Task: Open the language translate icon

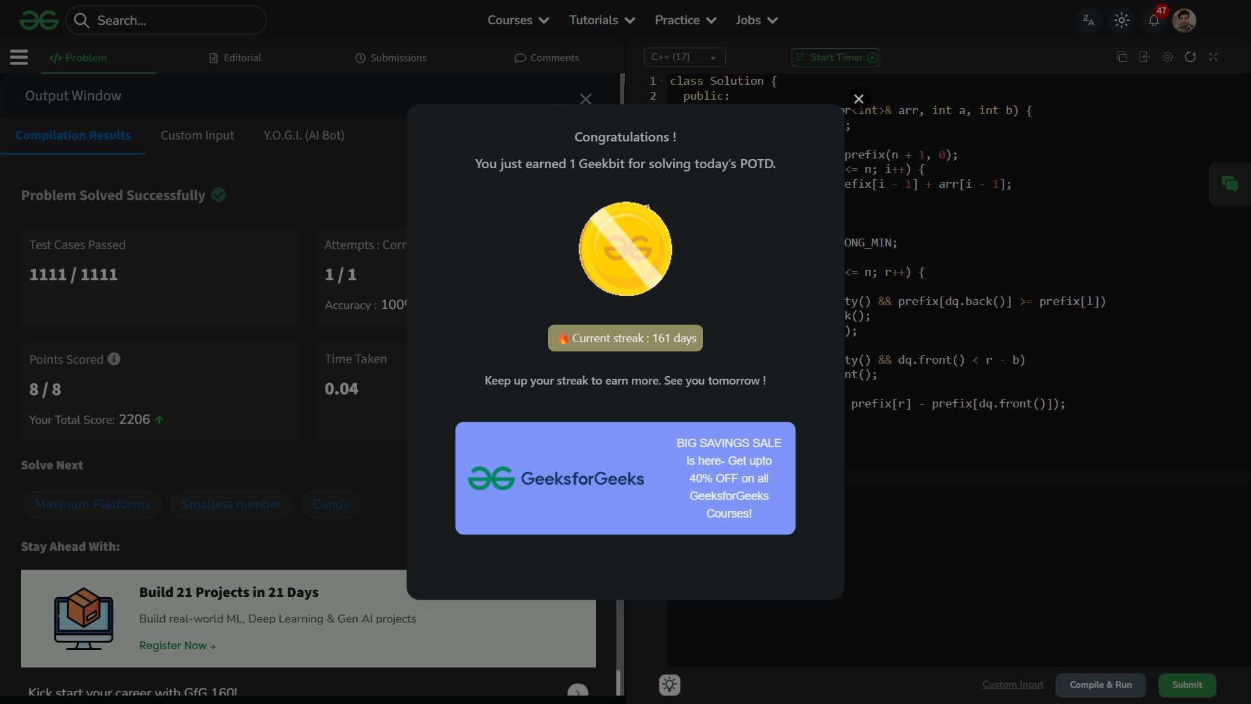Action: click(1089, 20)
